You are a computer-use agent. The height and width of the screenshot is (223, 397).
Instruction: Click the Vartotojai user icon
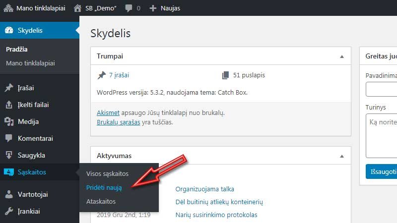(x=9, y=194)
